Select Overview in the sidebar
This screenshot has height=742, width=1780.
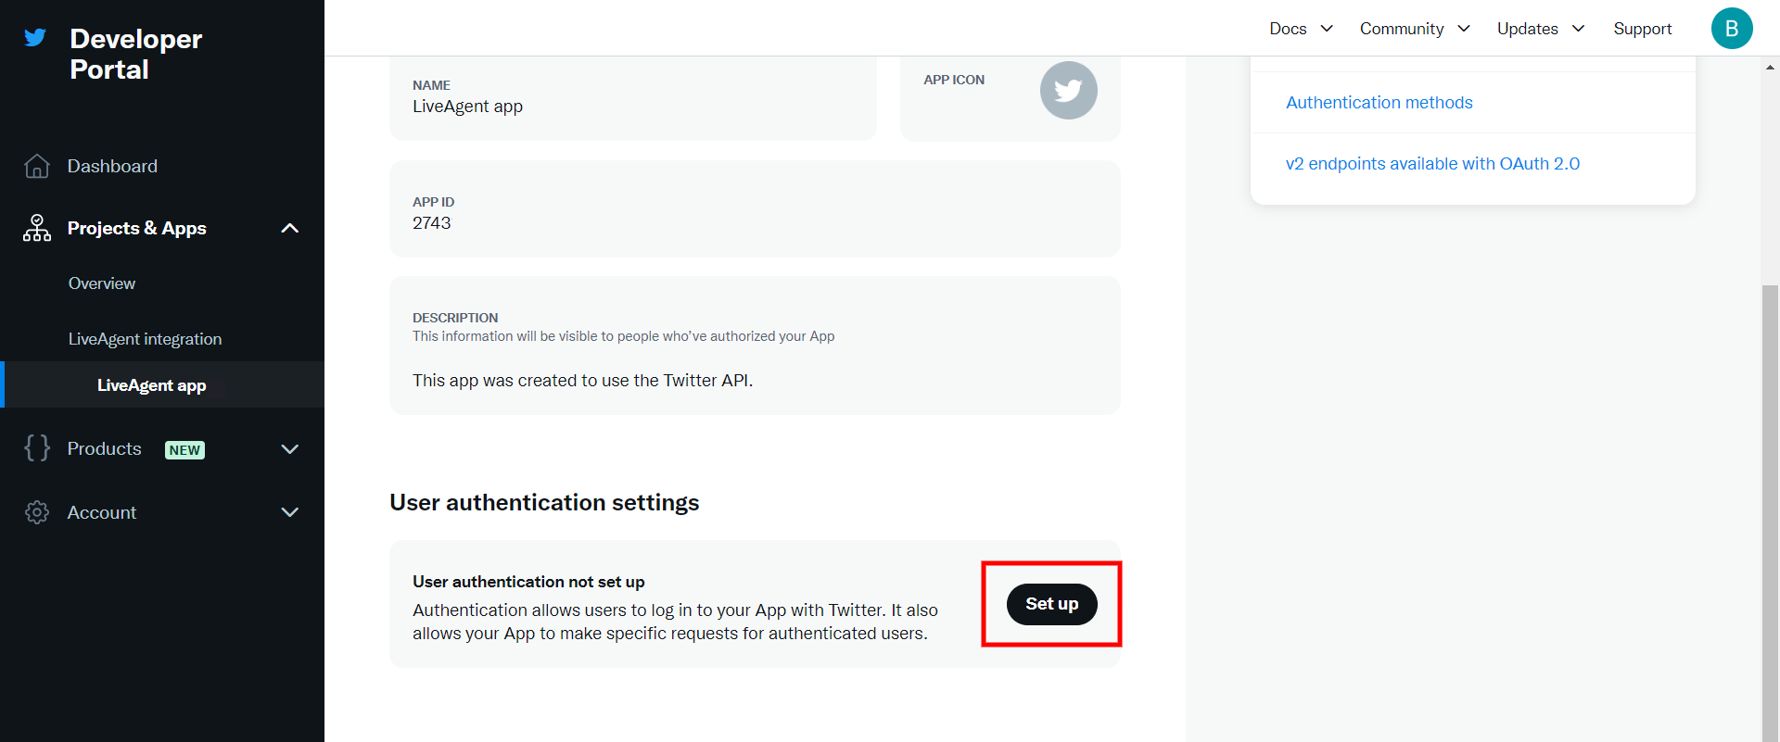(102, 283)
